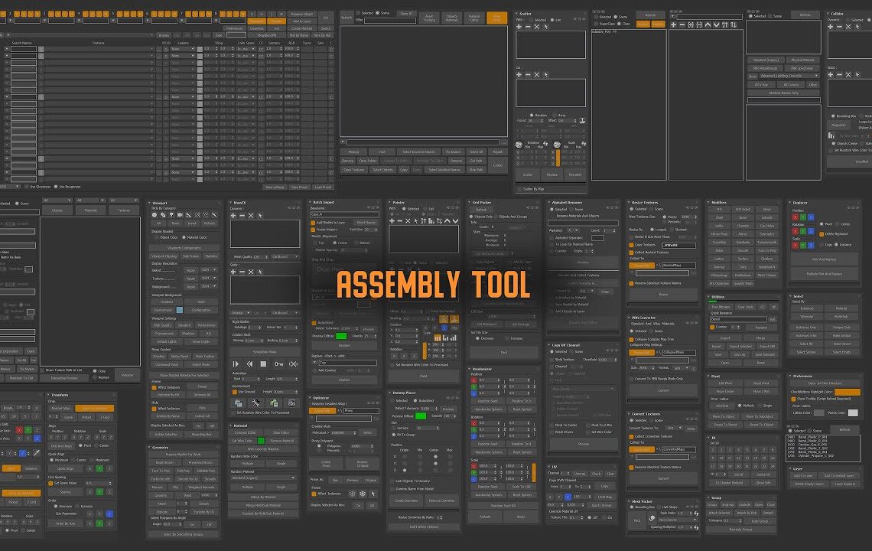Click the Rename button in Alphabet Renamer
Viewport: 872px width, 551px height.
(583, 262)
